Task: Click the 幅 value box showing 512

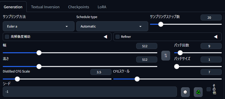Action: click(147, 46)
